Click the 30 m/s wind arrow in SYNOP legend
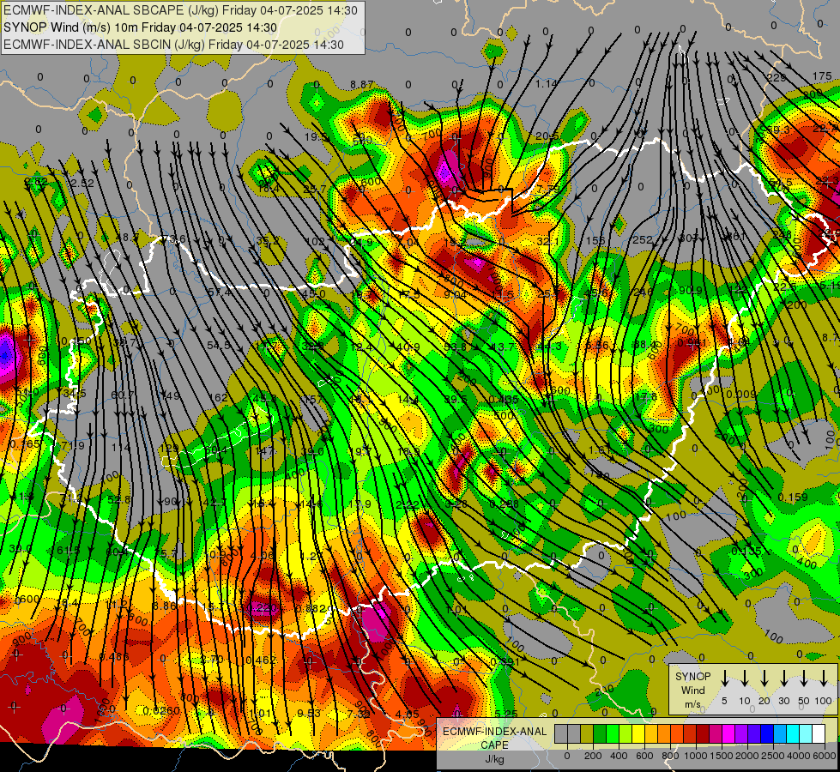840x772 pixels. 784,679
